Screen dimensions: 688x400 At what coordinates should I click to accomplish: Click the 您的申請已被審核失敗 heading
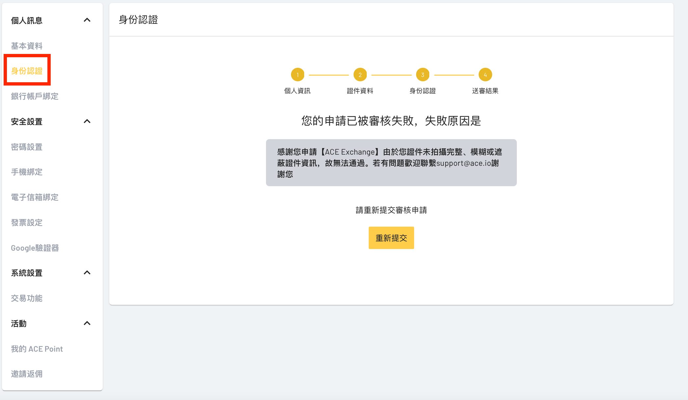point(391,121)
